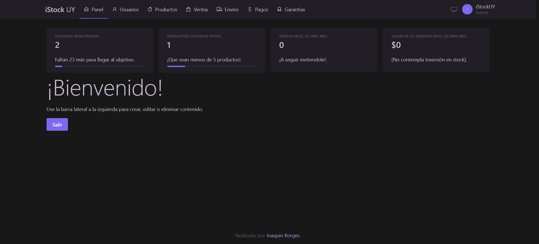Switch to the Productos tab label
The image size is (539, 244).
click(166, 10)
